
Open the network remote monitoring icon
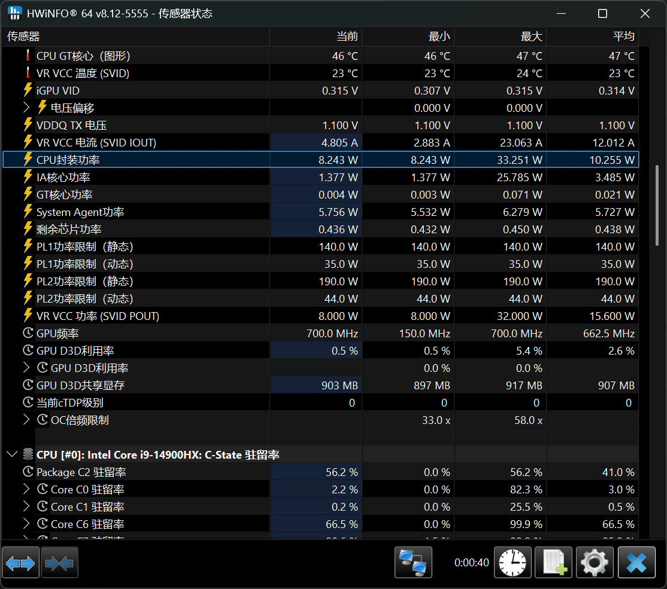pyautogui.click(x=413, y=563)
